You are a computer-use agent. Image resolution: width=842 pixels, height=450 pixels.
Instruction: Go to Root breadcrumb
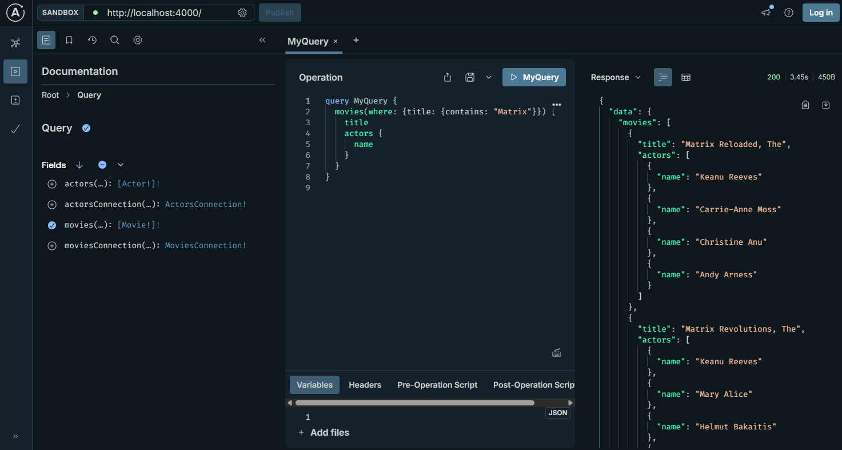pyautogui.click(x=50, y=95)
